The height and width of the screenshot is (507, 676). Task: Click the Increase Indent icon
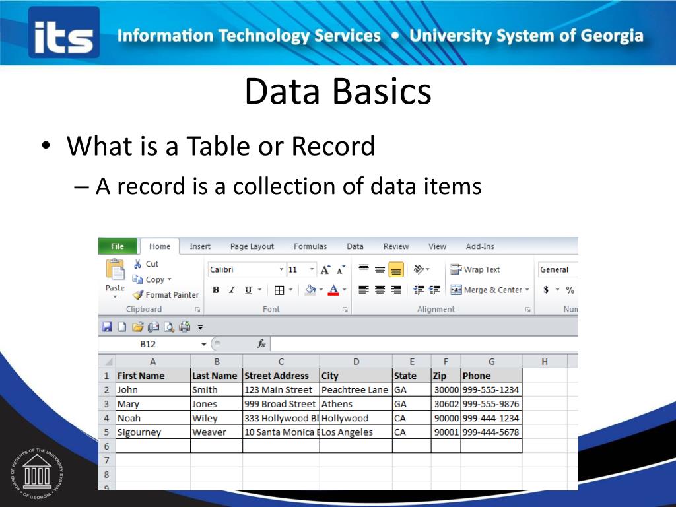[x=434, y=290]
